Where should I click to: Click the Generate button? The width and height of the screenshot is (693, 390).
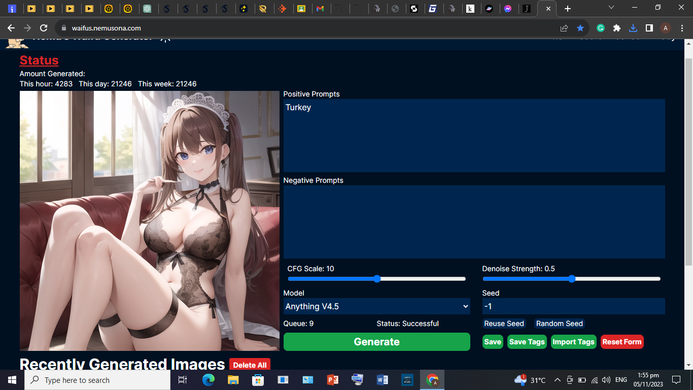coord(376,342)
